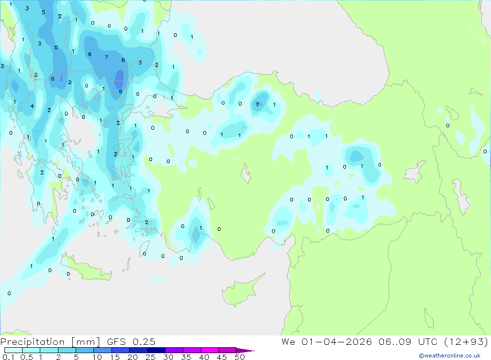This screenshot has width=491, height=360.
Task: Click the 0.5–1 mm legend color box
Action: tap(31, 350)
